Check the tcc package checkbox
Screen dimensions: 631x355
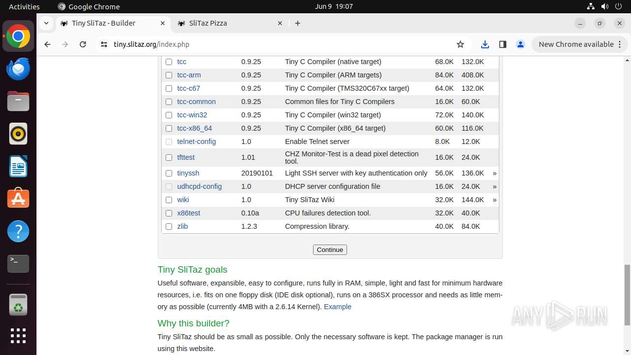pos(169,62)
